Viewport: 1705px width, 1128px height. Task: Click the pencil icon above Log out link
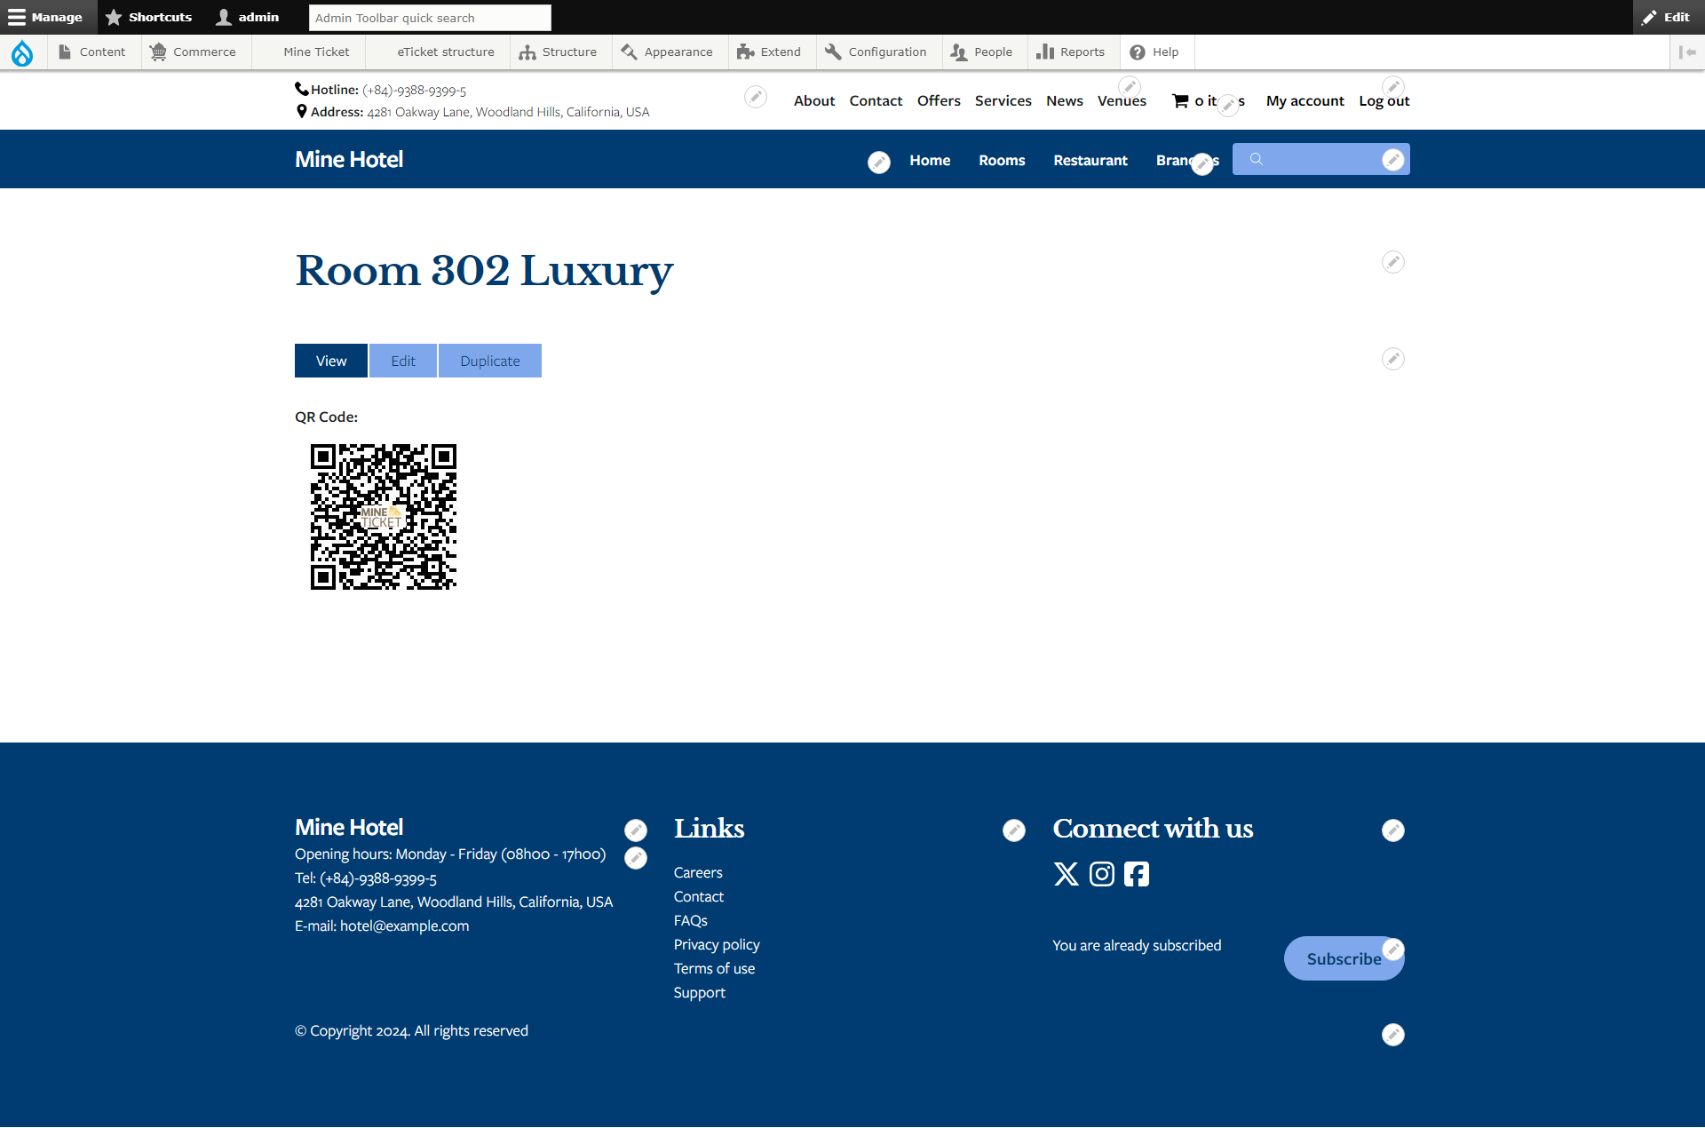[x=1393, y=87]
